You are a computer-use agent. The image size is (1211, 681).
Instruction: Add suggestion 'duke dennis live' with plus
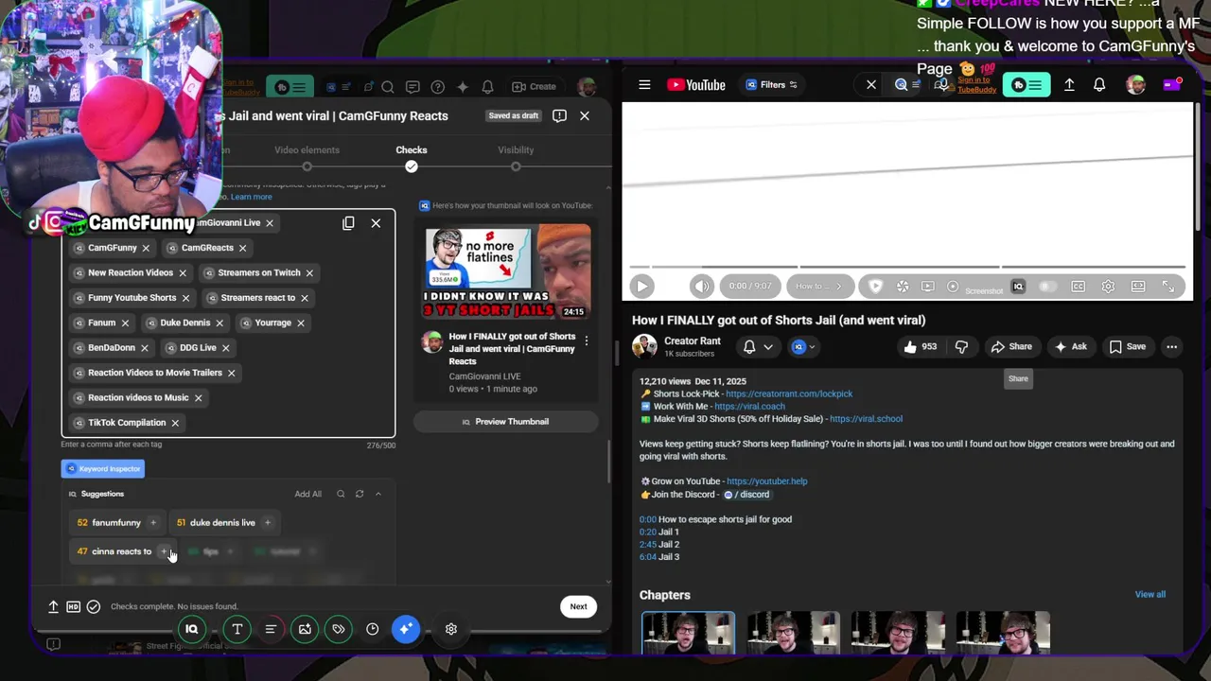coord(268,523)
